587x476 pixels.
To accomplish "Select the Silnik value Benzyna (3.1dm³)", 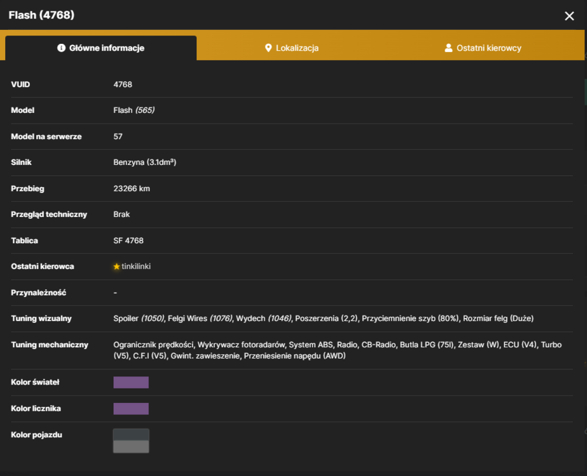I will coord(145,162).
